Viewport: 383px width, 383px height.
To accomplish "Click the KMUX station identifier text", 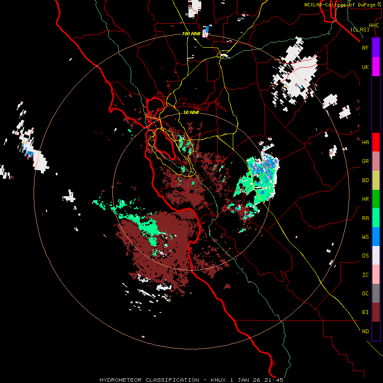I will point(218,380).
